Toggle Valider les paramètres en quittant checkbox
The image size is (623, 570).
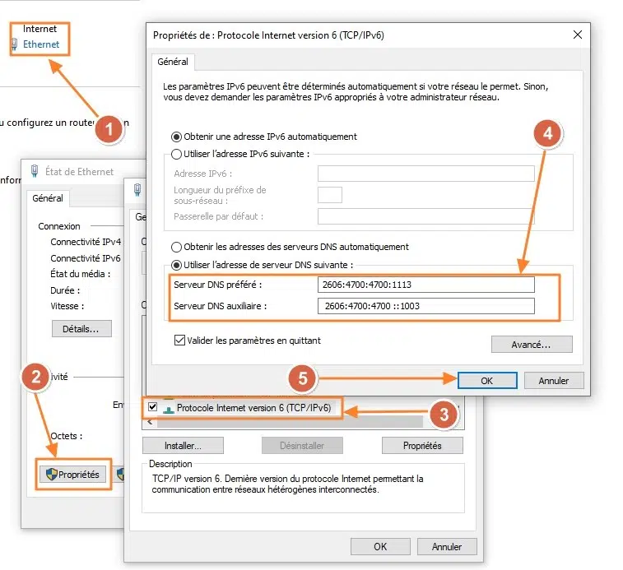pos(179,340)
